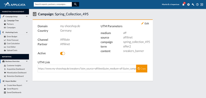Open the Acquisition Dashboard

pyautogui.click(x=16, y=69)
